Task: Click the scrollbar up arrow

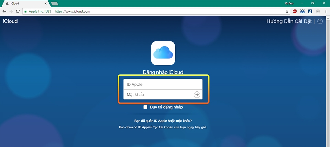Action: pos(328,18)
